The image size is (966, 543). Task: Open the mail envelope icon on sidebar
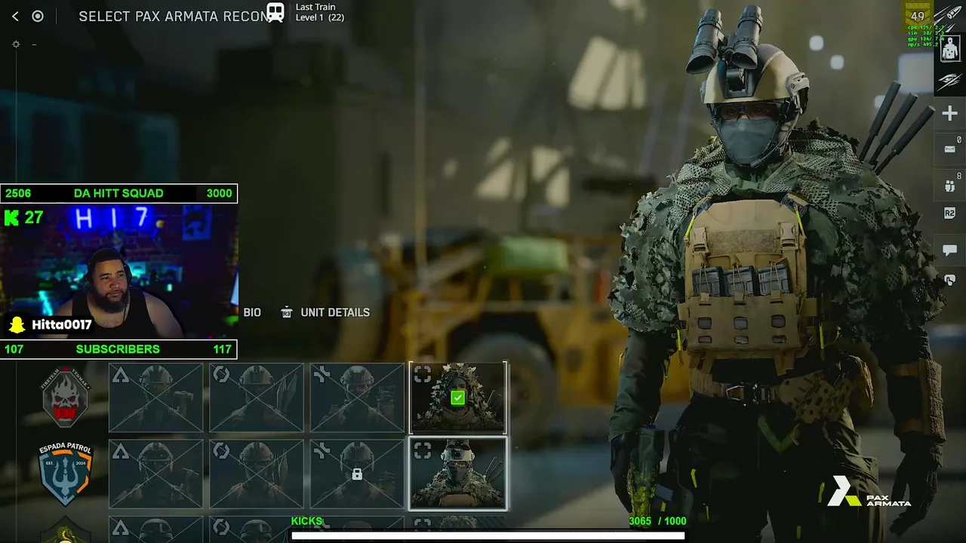[949, 149]
